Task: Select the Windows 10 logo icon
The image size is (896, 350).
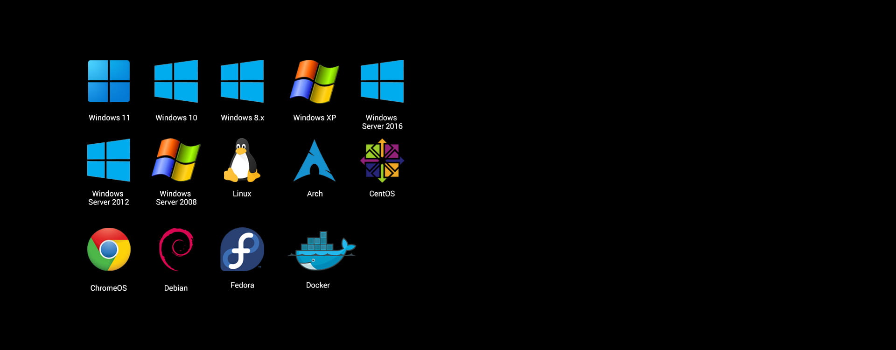Action: 176,81
